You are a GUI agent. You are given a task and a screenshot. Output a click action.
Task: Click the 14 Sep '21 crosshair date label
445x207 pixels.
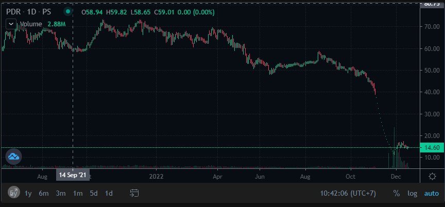tap(73, 175)
